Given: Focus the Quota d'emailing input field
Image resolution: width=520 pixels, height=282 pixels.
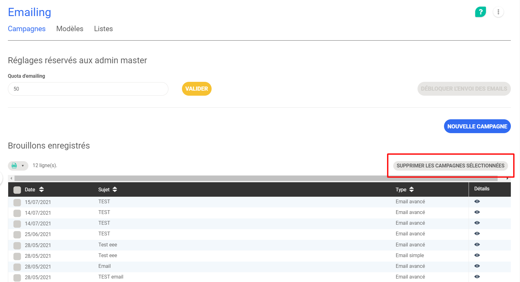Looking at the screenshot, I should coord(88,89).
